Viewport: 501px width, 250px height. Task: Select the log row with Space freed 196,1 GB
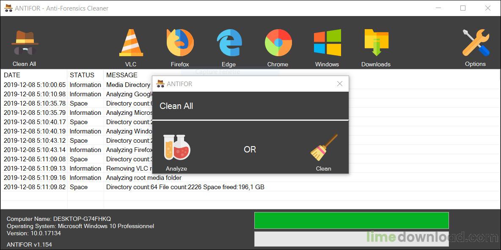(185, 187)
